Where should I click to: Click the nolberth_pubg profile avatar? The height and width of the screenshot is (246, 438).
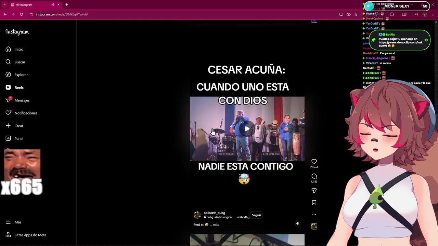click(x=197, y=215)
